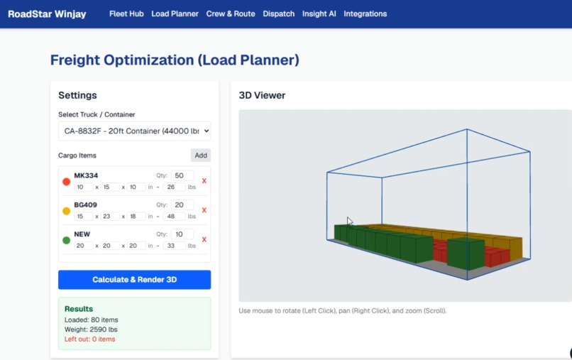Viewport: 572px width, 360px height.
Task: Click the 3D Viewer panel title
Action: [x=262, y=95]
